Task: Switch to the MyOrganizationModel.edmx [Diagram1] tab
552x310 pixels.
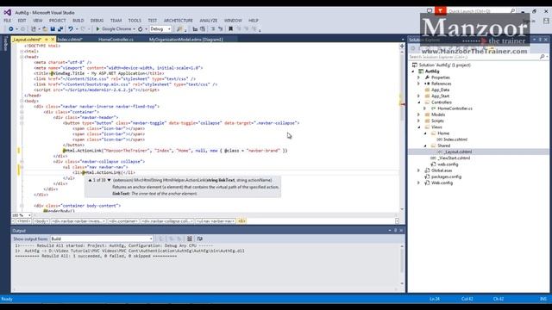Action: coord(186,40)
